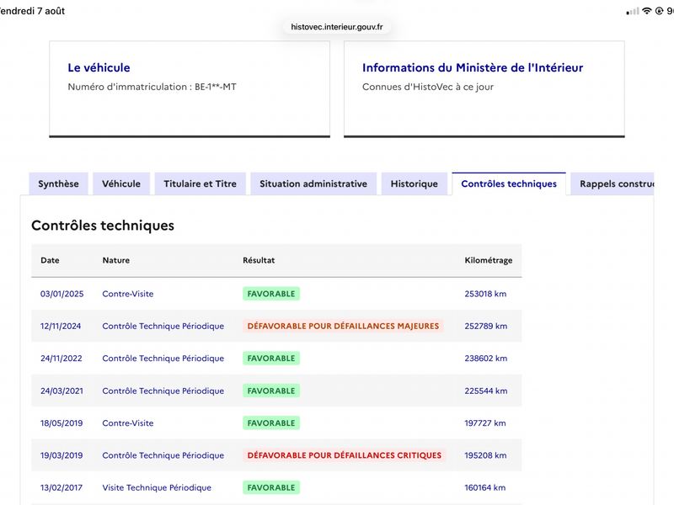The image size is (674, 505).
Task: Tap the cellular signal bars icon
Action: pyautogui.click(x=633, y=12)
